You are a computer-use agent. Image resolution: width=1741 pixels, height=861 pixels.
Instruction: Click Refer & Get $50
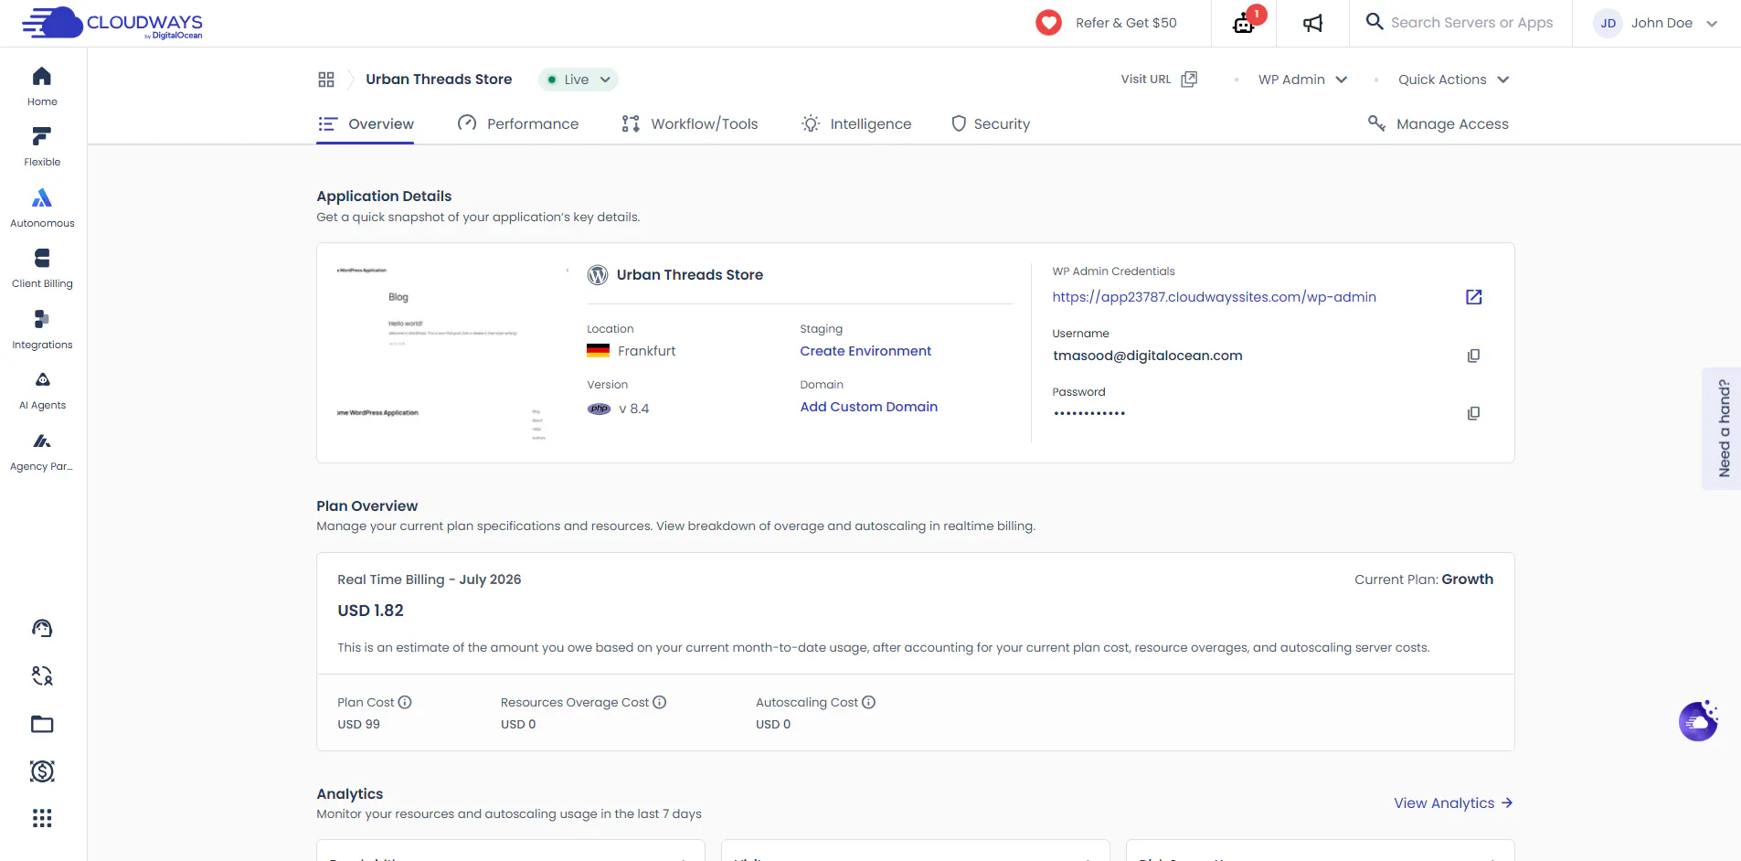coord(1126,23)
